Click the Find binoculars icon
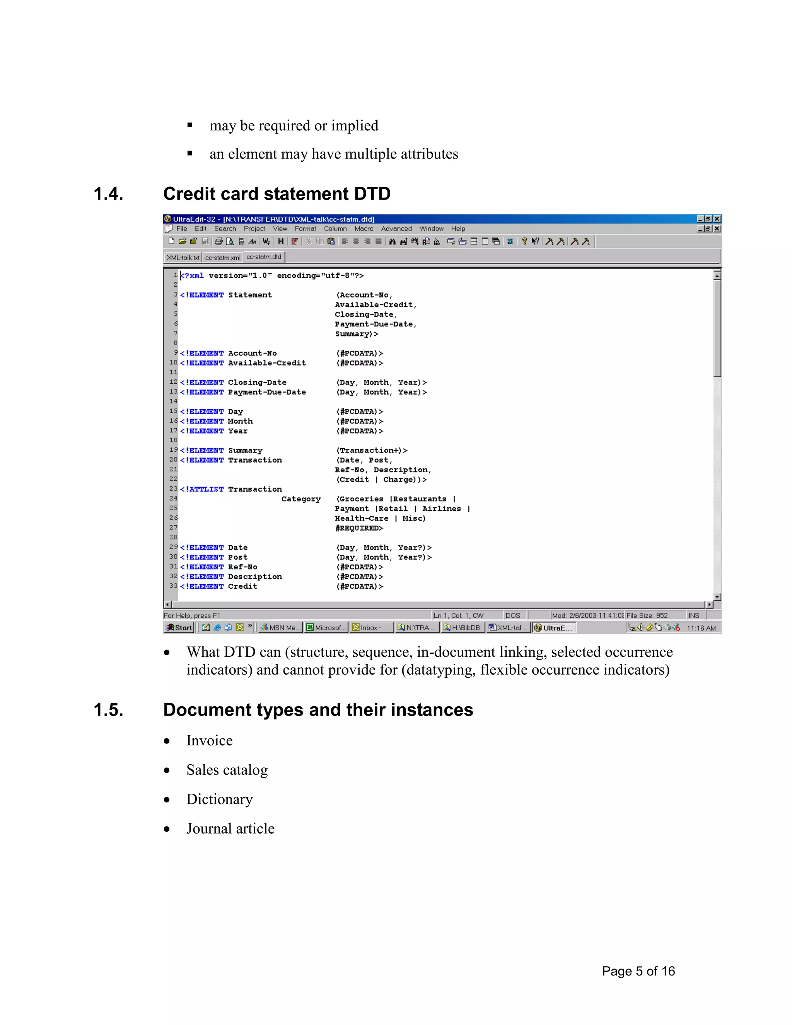The width and height of the screenshot is (792, 1025). click(392, 241)
